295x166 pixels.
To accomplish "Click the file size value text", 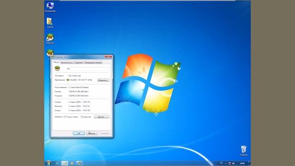I will 78,91.
